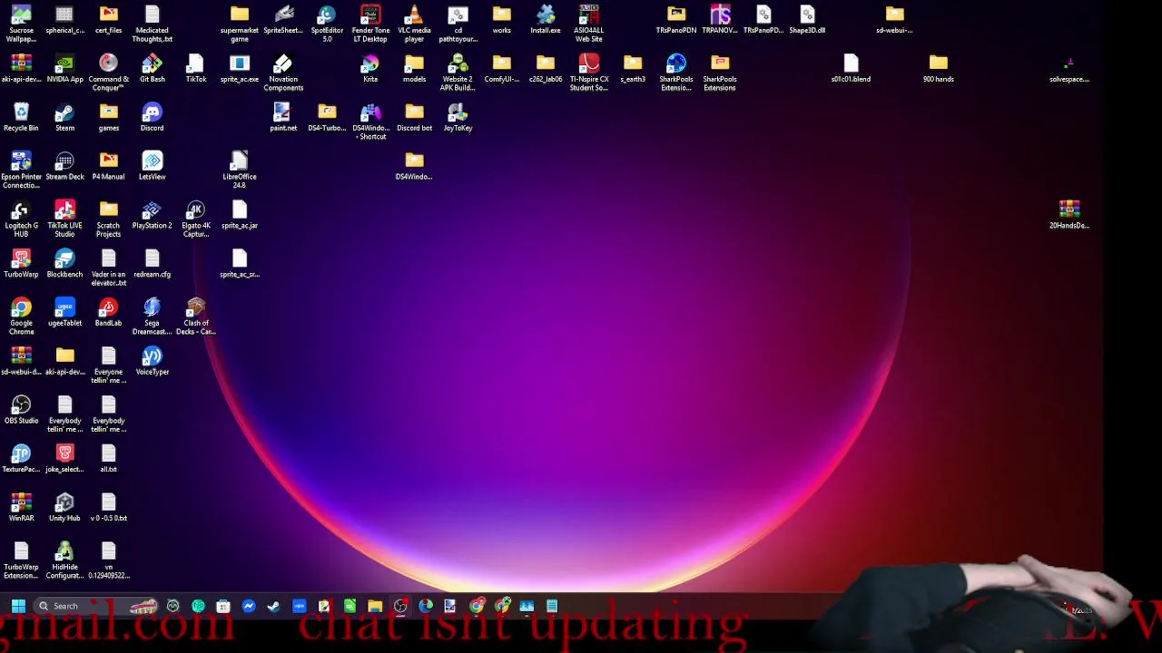Launch the NVIDIA App shortcut
Image resolution: width=1162 pixels, height=653 pixels.
[x=64, y=68]
